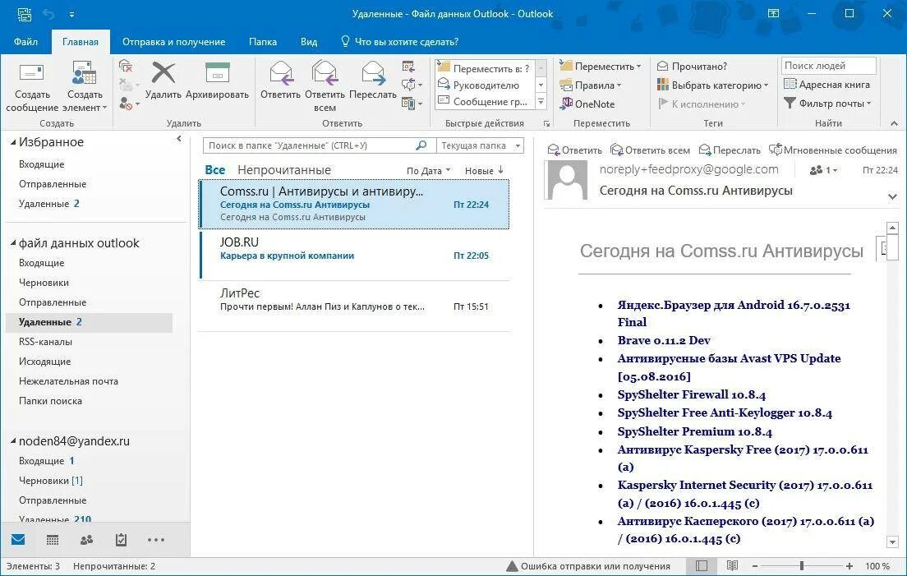The width and height of the screenshot is (907, 576).
Task: Open the Categorize dropdown
Action: click(712, 85)
